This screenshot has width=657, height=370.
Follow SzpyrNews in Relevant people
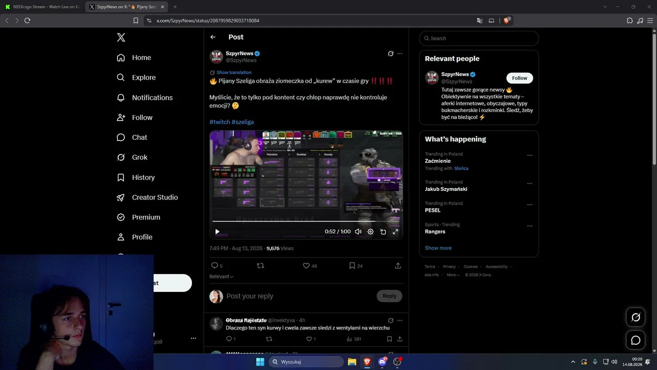coord(519,78)
